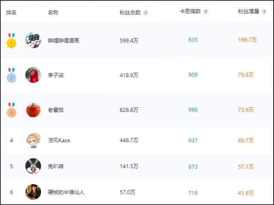Click the help icon beside 卡思指数
The width and height of the screenshot is (274, 205).
(x=205, y=12)
